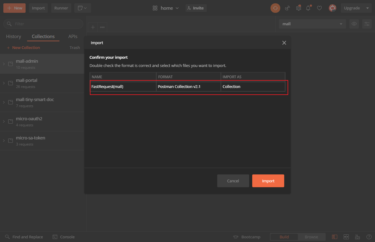
Task: Switch to the APIs tab
Action: 73,37
